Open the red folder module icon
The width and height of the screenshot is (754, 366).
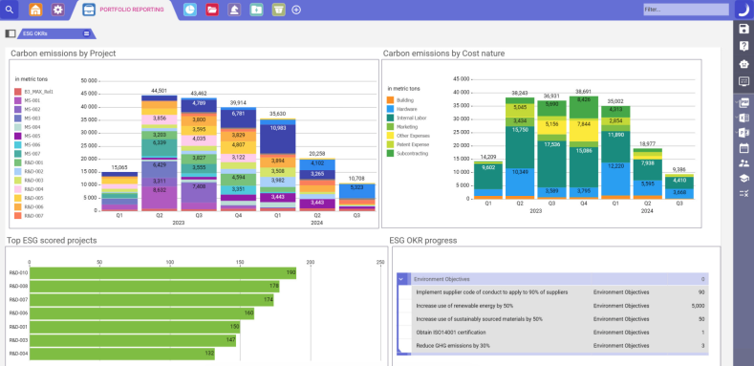pyautogui.click(x=212, y=10)
